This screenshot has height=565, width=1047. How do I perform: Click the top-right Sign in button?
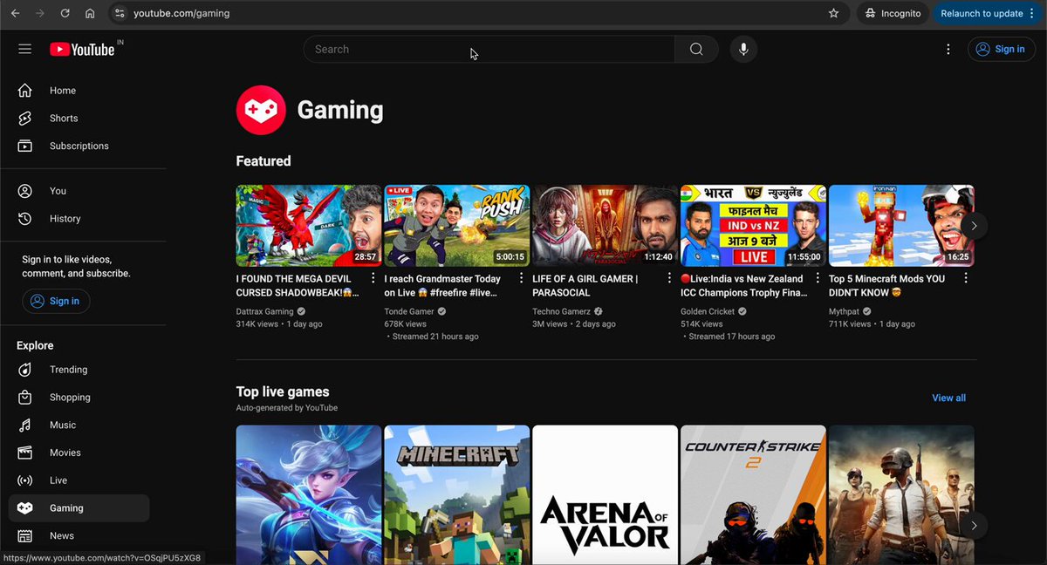point(1001,49)
